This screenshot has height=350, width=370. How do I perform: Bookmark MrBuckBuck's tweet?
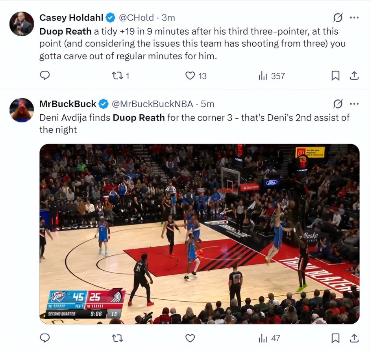pyautogui.click(x=335, y=338)
